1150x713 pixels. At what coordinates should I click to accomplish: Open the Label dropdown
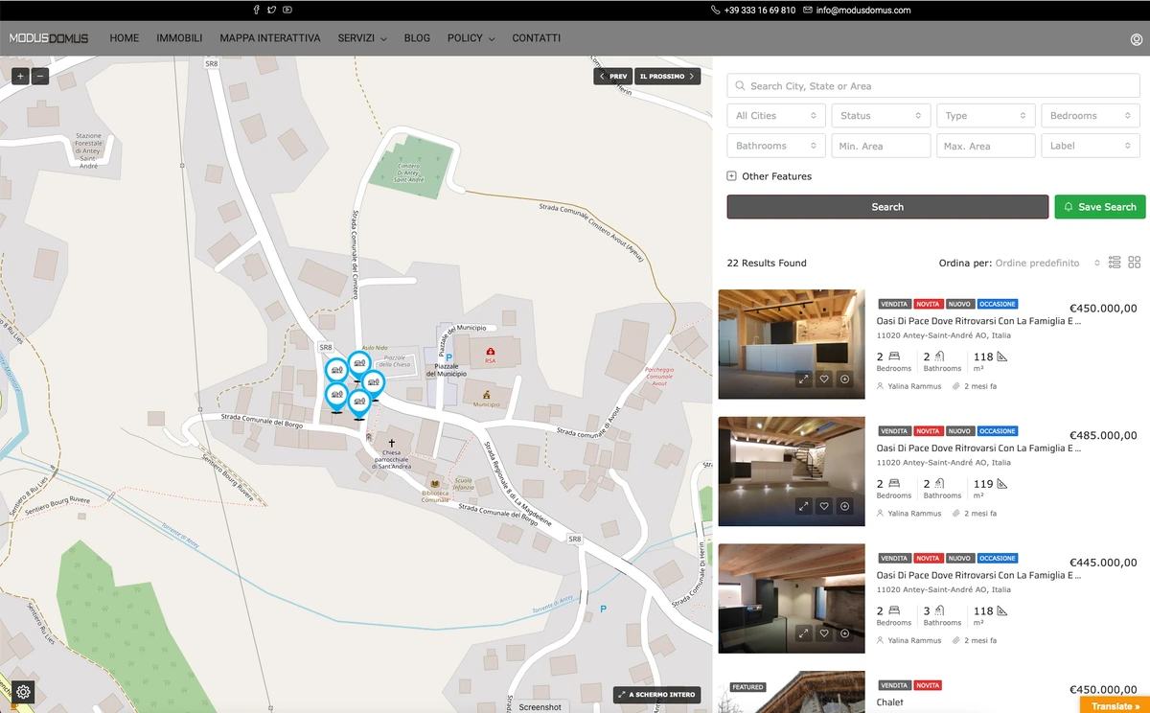[x=1091, y=146]
